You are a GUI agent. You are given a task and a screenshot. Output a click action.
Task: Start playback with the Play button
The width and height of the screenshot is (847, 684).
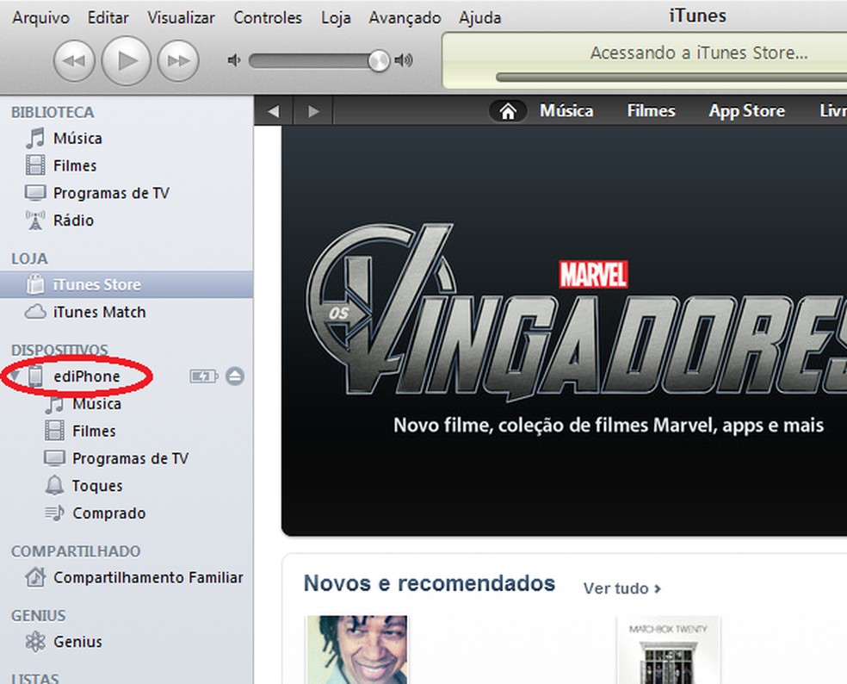pyautogui.click(x=127, y=60)
